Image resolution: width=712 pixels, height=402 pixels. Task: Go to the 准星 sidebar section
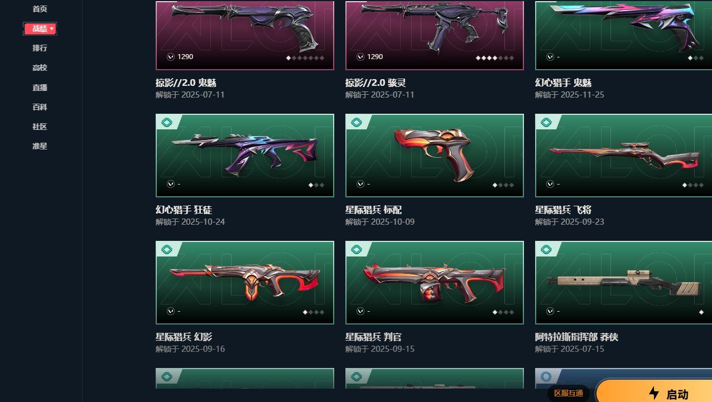[40, 146]
